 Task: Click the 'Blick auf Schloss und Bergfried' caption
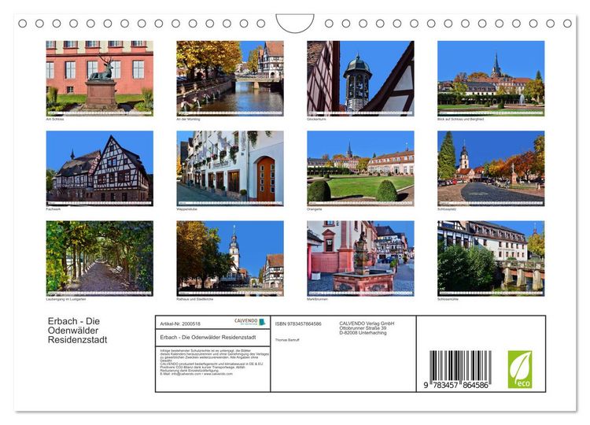pyautogui.click(x=460, y=120)
